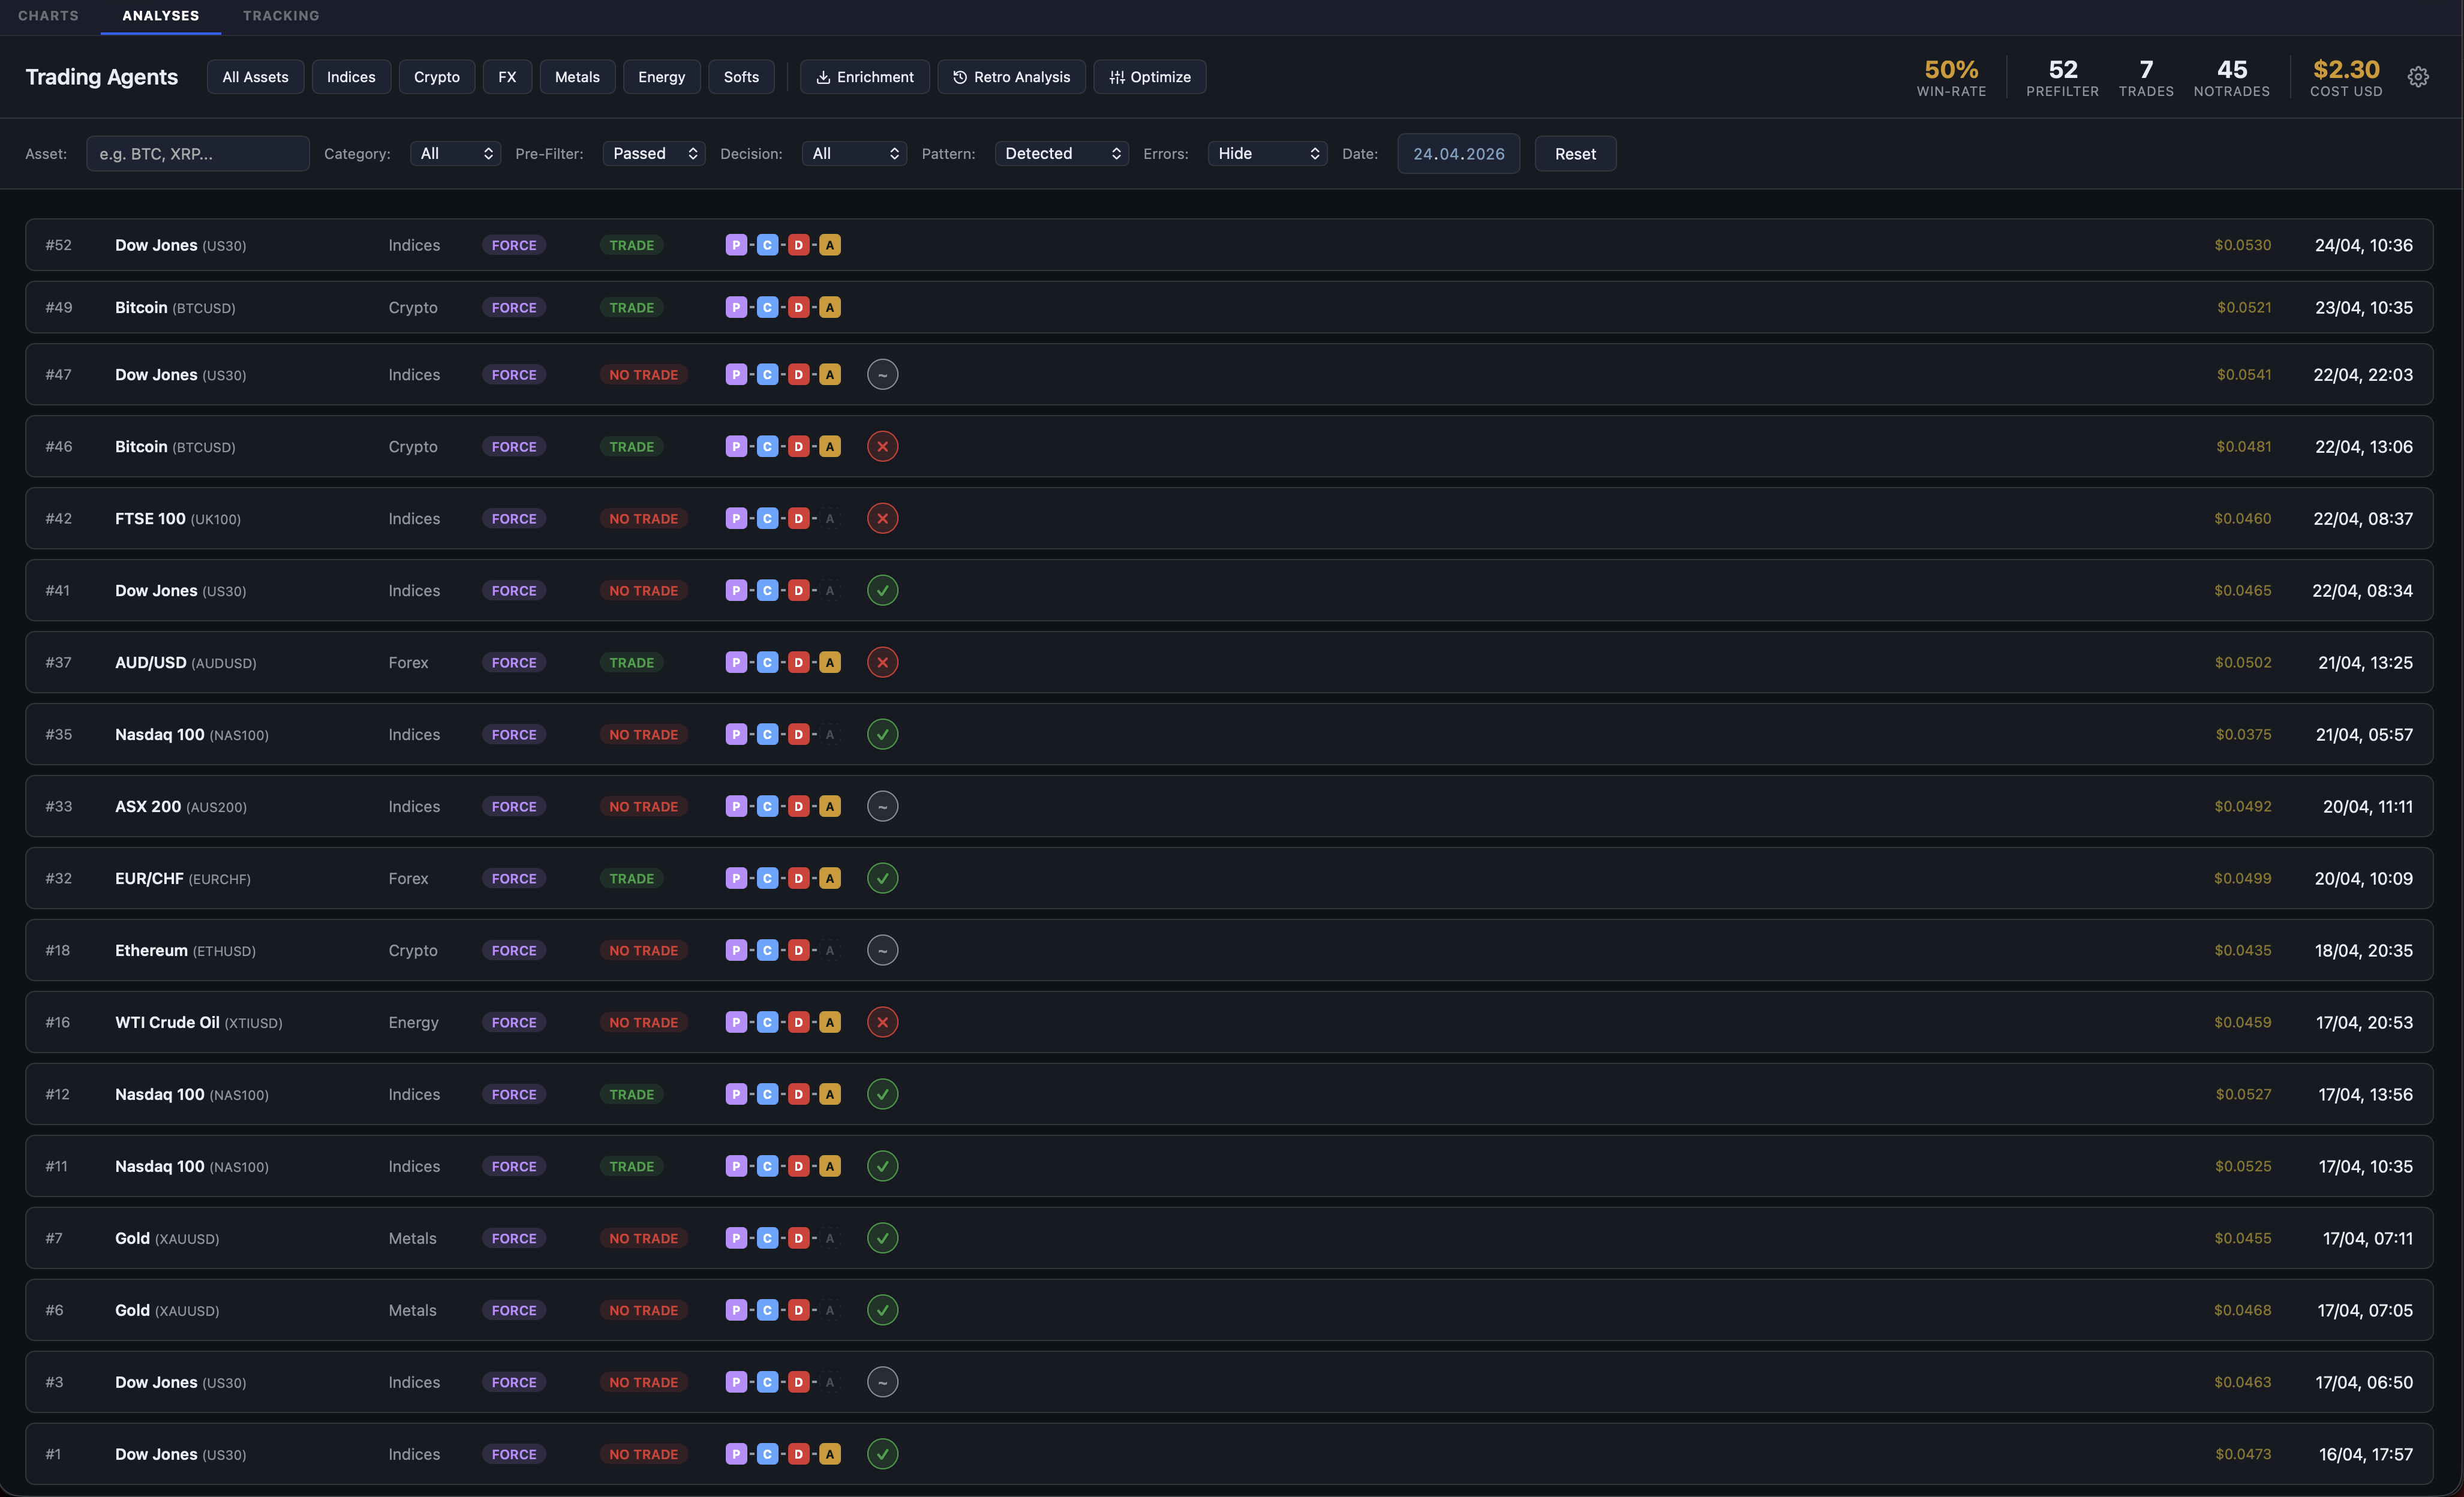Click red X icon on WTI Crude Oil row
This screenshot has width=2464, height=1497.
pyautogui.click(x=882, y=1022)
